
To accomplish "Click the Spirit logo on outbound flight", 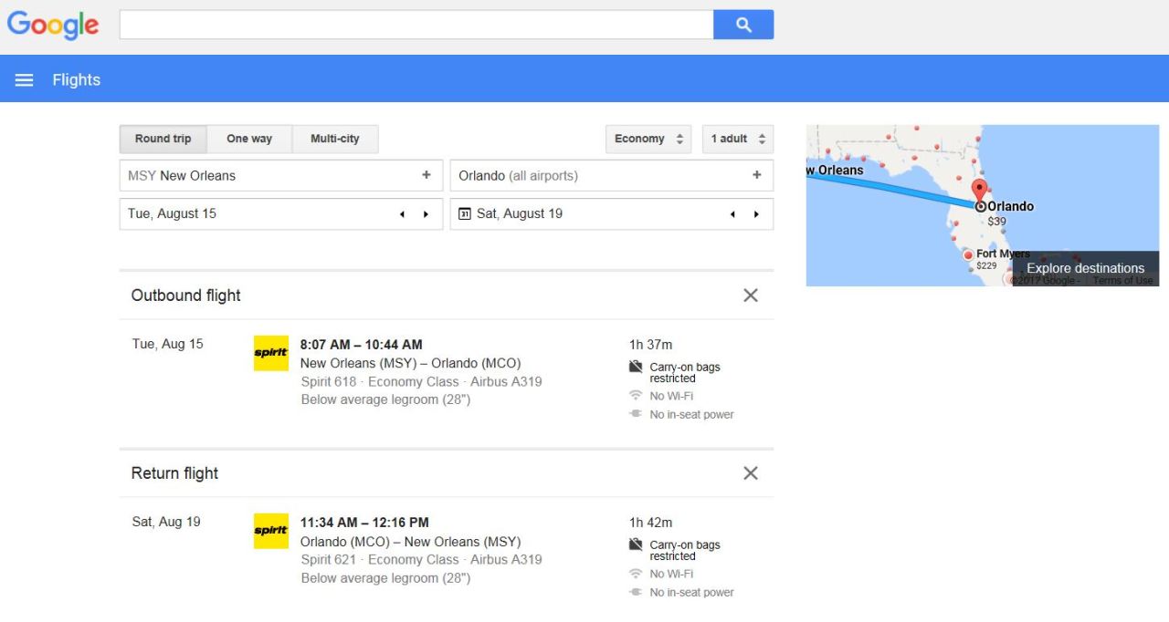I will pyautogui.click(x=270, y=353).
